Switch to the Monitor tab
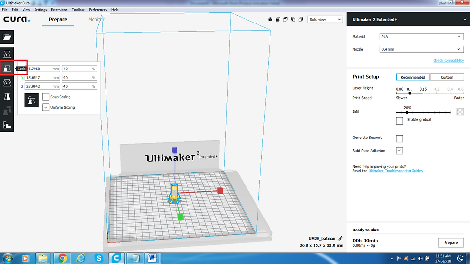470x264 pixels. coord(96,20)
